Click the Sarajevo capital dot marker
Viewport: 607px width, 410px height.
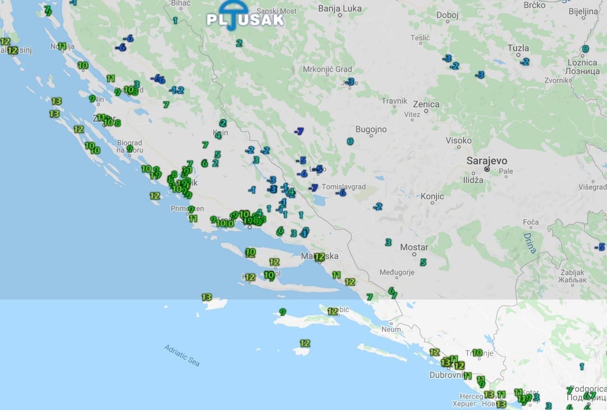click(487, 169)
